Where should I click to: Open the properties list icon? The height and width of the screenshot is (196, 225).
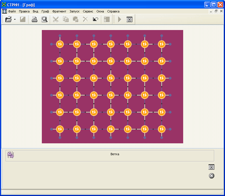(x=107, y=20)
